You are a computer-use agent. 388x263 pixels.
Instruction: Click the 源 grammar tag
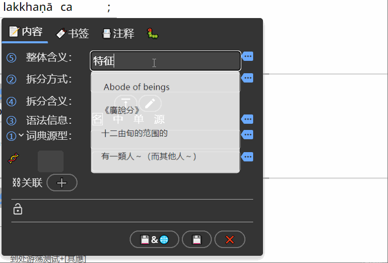159,119
